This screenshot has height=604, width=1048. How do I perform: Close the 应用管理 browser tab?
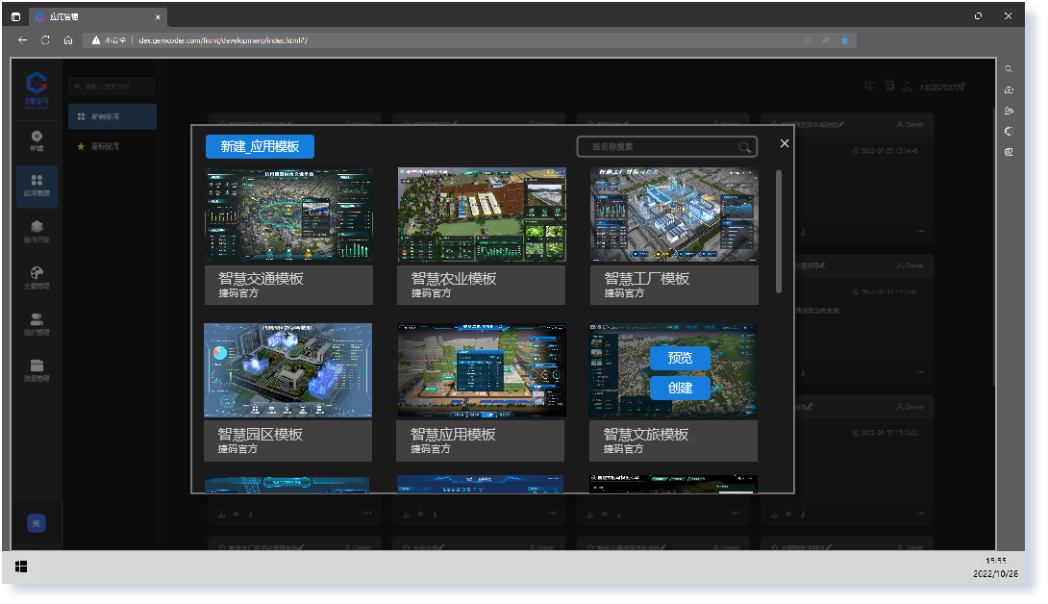[158, 16]
